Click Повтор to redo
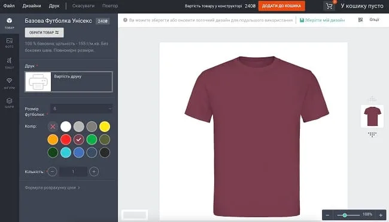The image size is (389, 222). pos(110,6)
